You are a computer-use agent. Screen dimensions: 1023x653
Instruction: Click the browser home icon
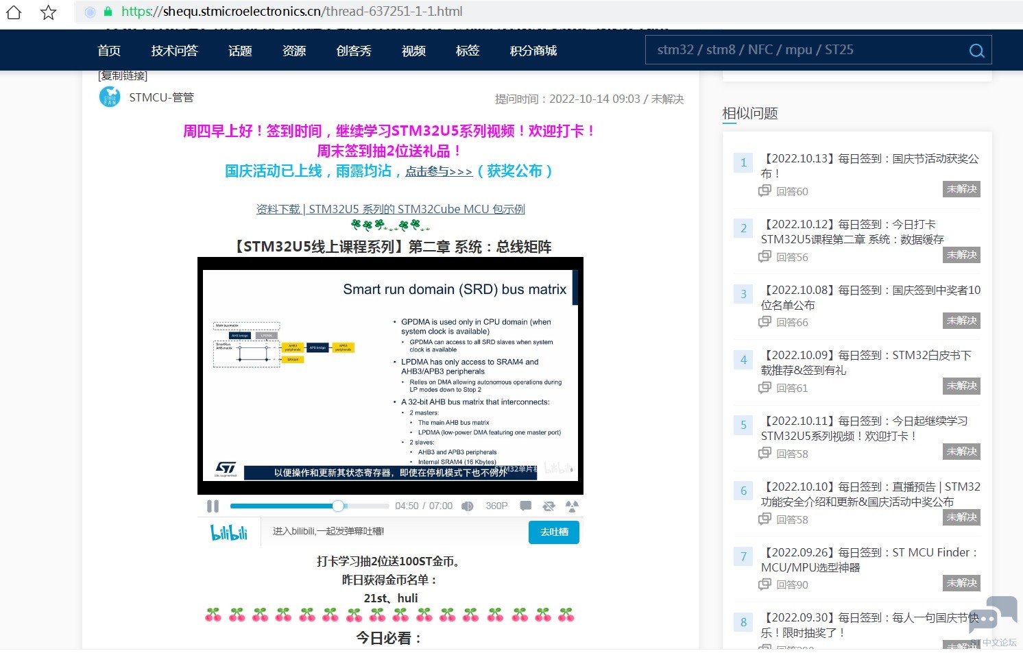[14, 12]
